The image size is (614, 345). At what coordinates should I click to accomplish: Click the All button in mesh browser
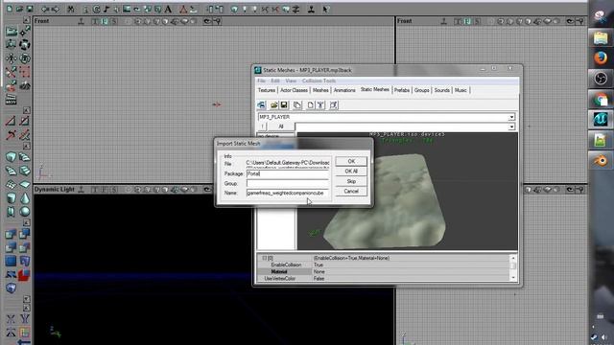[281, 126]
